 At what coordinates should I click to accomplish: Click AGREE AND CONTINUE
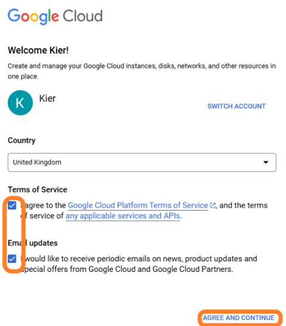[x=239, y=318]
